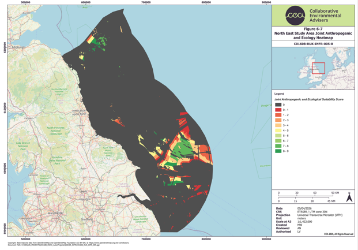This screenshot has width=358, height=250.
Task: Click the Newcastle upon Tyne map label
Action: 79,112
